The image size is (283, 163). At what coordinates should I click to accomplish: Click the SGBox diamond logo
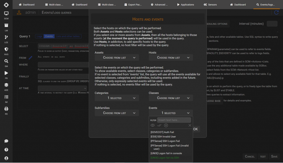point(6,5)
